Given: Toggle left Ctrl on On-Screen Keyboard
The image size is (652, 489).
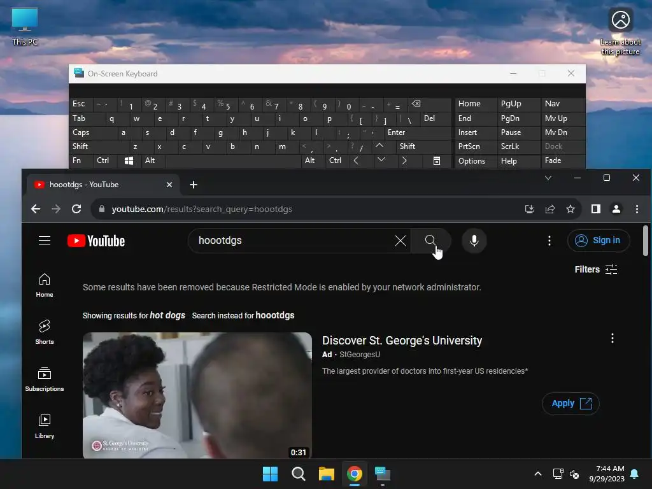Looking at the screenshot, I should point(105,160).
